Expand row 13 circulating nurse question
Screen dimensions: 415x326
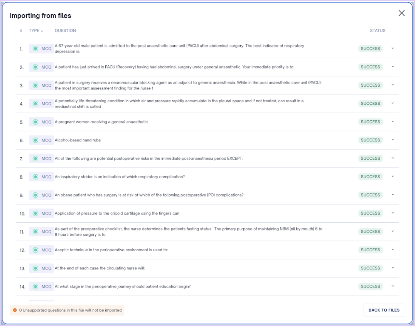392,268
